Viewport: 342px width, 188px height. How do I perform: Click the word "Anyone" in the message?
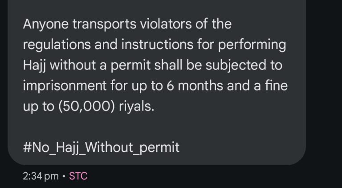(x=45, y=24)
